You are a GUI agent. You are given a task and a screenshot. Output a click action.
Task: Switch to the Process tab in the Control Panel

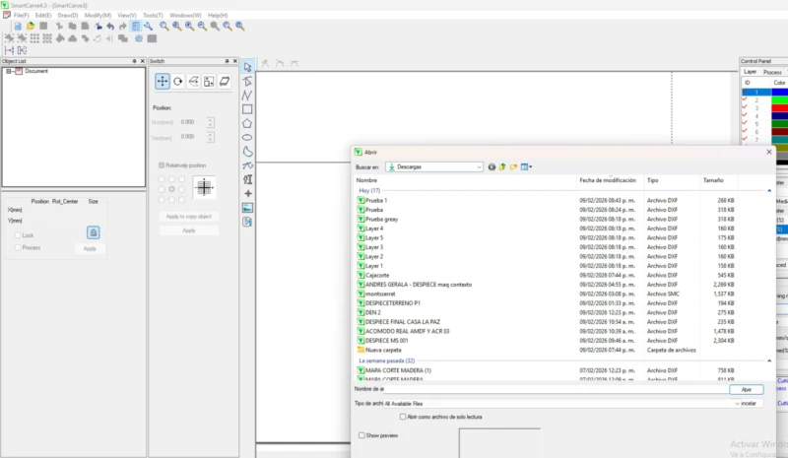pyautogui.click(x=772, y=72)
